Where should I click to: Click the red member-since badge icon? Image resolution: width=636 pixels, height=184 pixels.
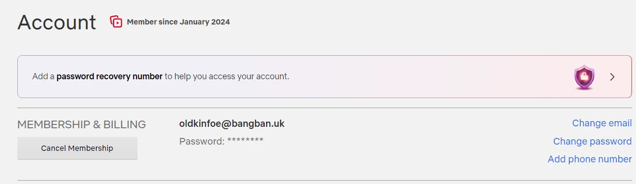pos(116,22)
